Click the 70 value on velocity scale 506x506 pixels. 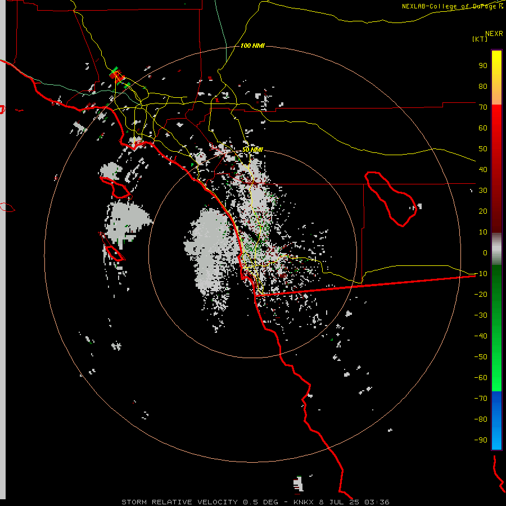(x=483, y=107)
